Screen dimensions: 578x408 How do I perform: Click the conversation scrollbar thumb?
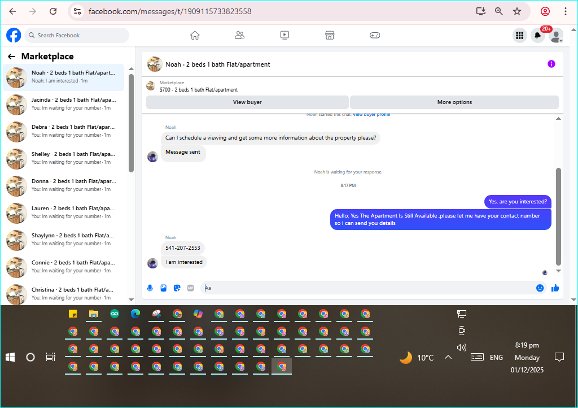click(558, 216)
